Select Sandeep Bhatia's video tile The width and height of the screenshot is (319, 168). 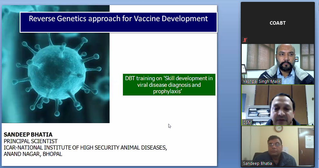(x=278, y=146)
